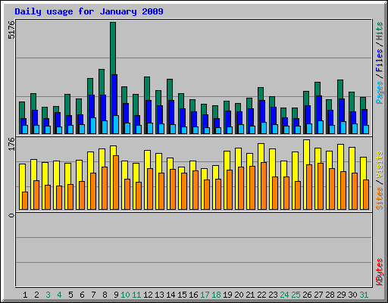Click the yellow Visits bar for day 22
Viewport: 388px width, 303px height.
[261, 153]
